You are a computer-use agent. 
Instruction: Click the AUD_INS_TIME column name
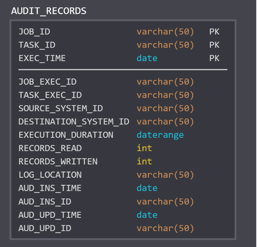point(50,188)
